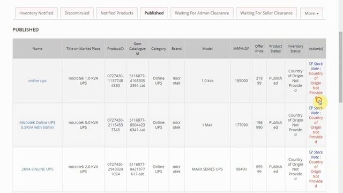Click MRP value 185000
The height and width of the screenshot is (193, 343).
(241, 81)
